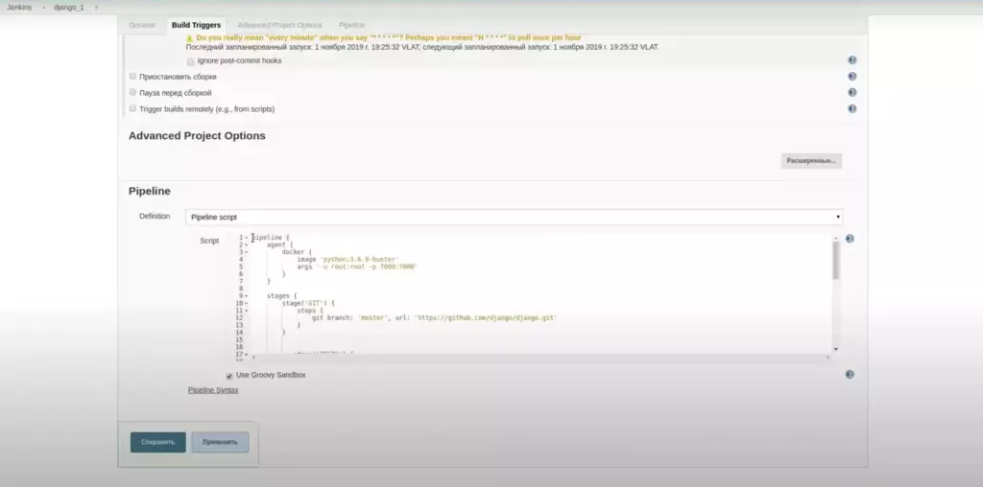Open help icon for Use Groovy Sandbox
This screenshot has height=487, width=983.
[850, 374]
